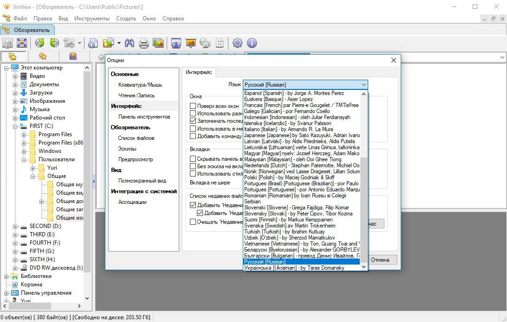Click the multipage CD toolbar icon
Image resolution: width=507 pixels, height=322 pixels.
pyautogui.click(x=205, y=43)
